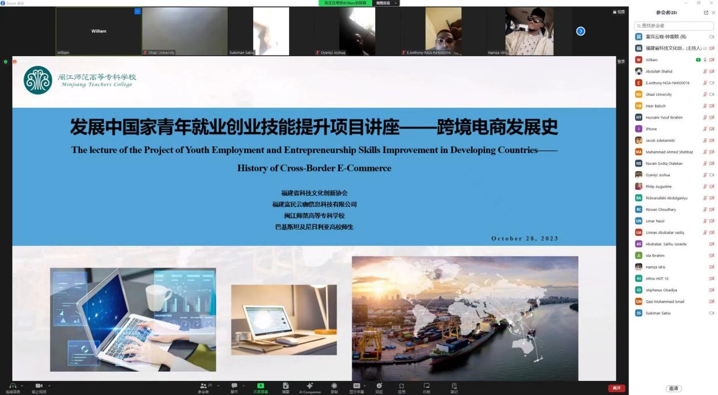Viewport: 718px width, 395px height.
Task: Toggle Stop Video (停止视频) camera button
Action: [39, 386]
